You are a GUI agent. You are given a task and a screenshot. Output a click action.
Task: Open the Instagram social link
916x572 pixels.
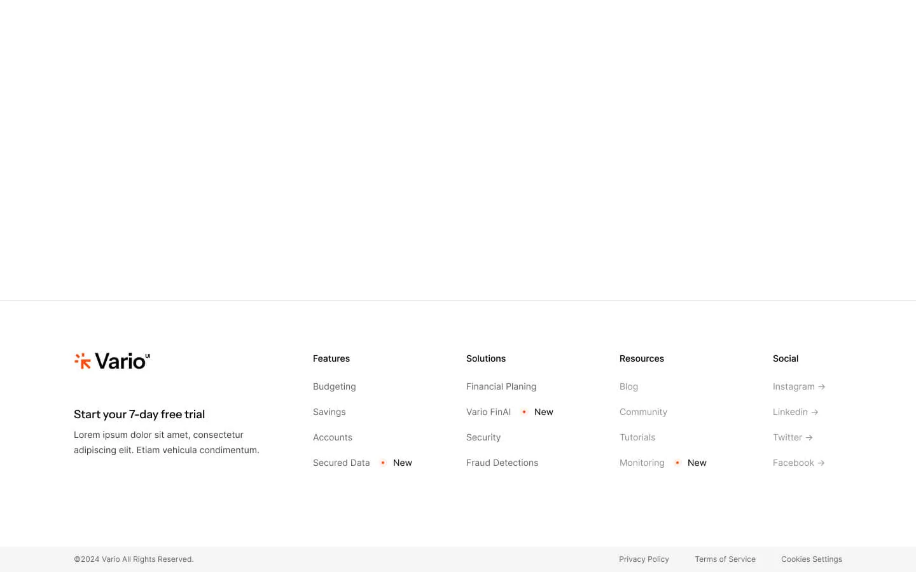[793, 386]
